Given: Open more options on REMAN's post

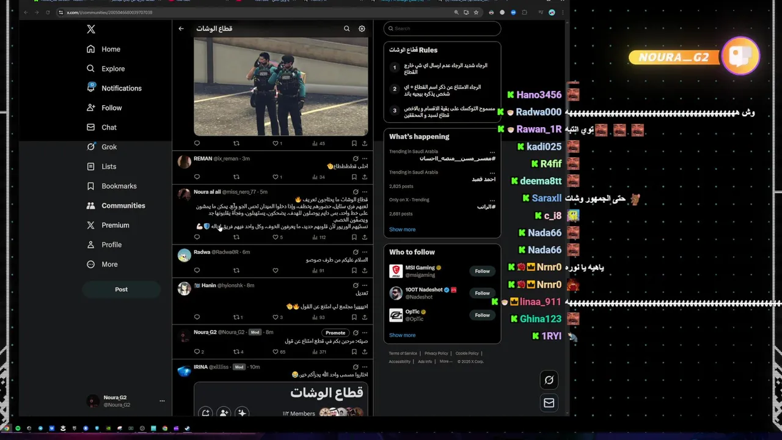Looking at the screenshot, I should click(365, 158).
